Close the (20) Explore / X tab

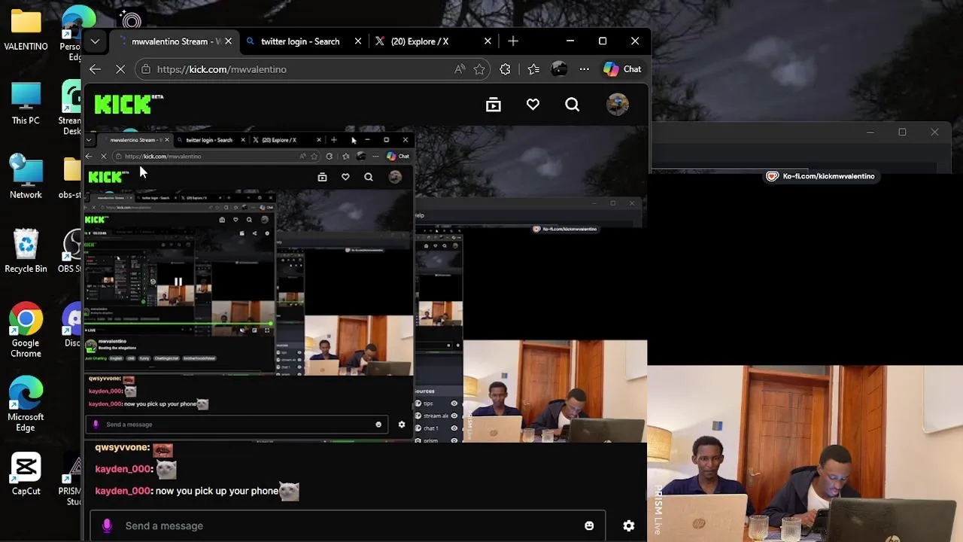click(x=488, y=41)
